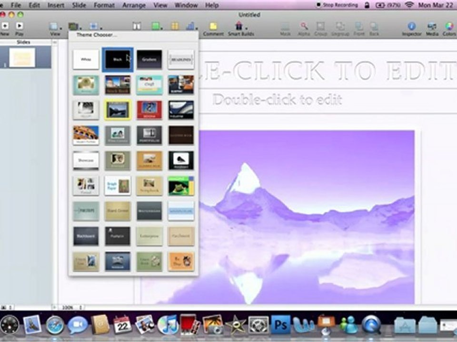Select the highlighted Black theme
Viewport: 457px width, 342px height.
(118, 59)
